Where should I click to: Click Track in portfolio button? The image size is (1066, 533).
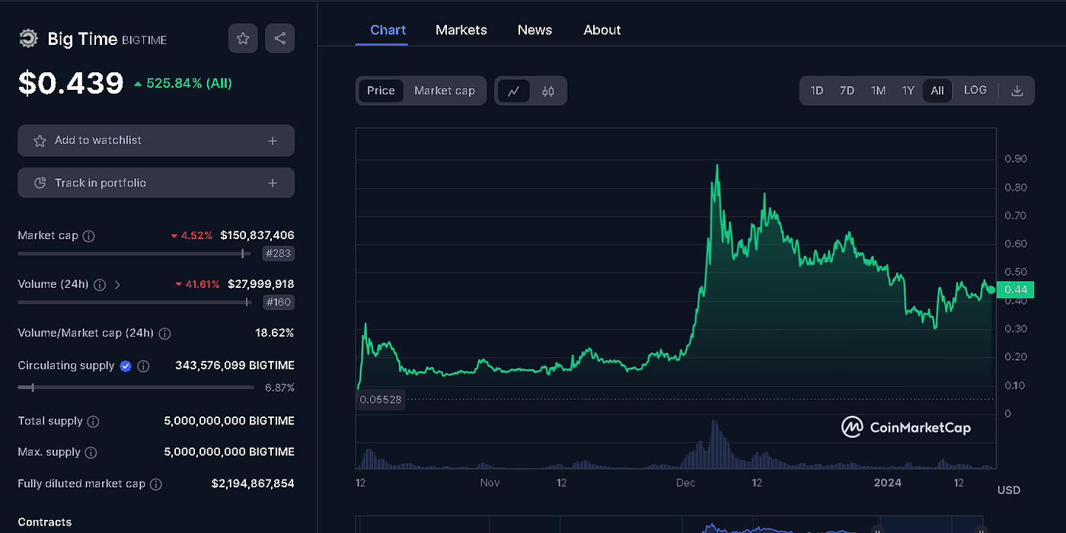[156, 184]
